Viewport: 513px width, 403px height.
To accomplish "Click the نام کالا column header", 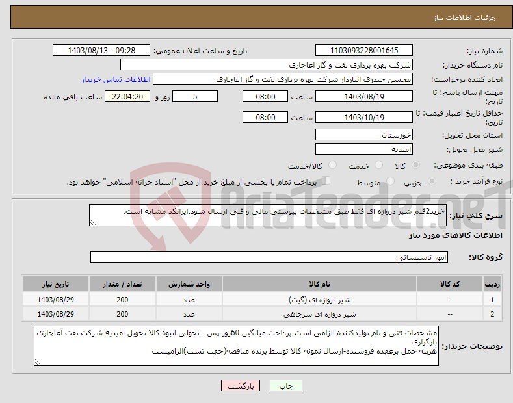I will [x=319, y=284].
